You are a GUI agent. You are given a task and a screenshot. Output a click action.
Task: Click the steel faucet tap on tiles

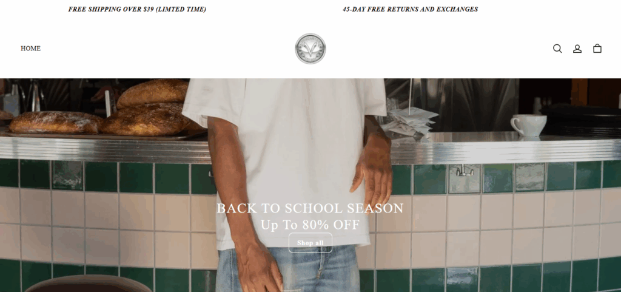coord(463,171)
